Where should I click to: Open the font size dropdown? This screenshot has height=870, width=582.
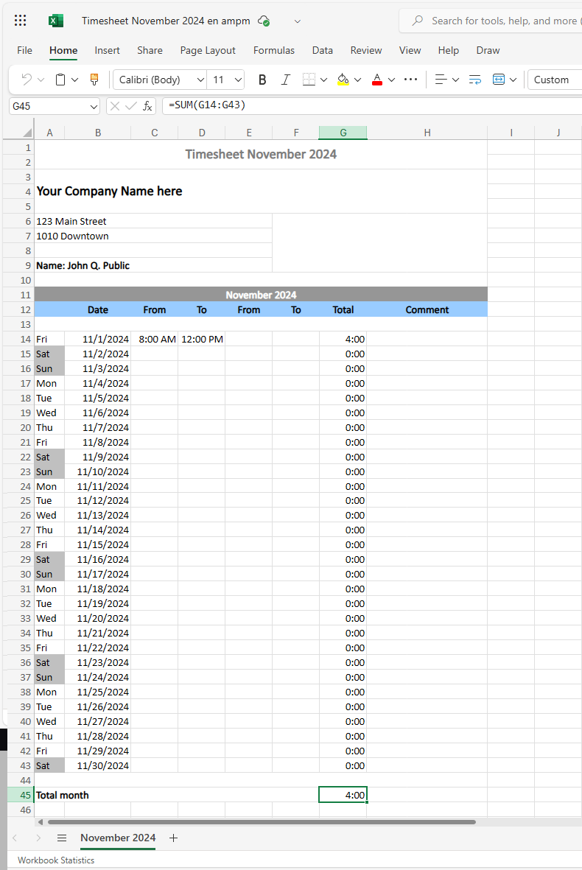coord(239,80)
